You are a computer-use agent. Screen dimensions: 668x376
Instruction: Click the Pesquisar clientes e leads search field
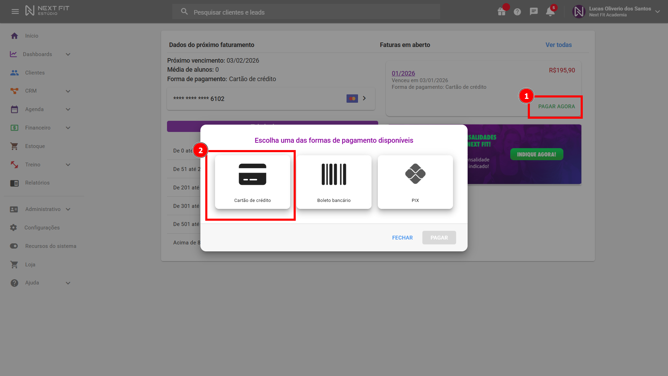pyautogui.click(x=306, y=12)
